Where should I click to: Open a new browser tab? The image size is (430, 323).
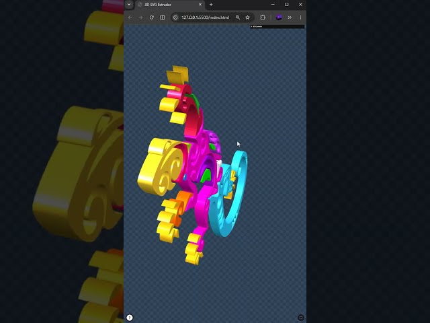211,5
